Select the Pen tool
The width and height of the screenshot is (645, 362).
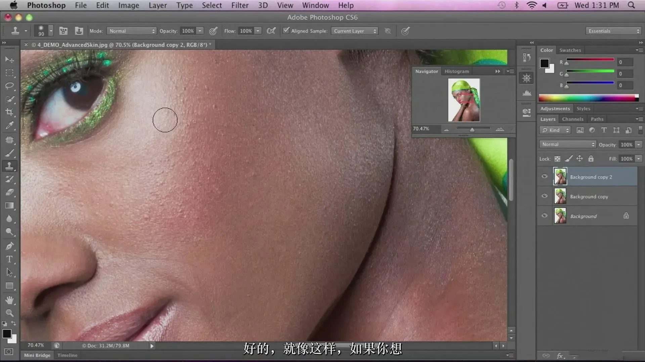(x=9, y=246)
